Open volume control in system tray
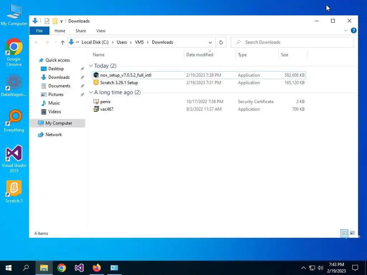This screenshot has width=367, height=275. point(320,268)
